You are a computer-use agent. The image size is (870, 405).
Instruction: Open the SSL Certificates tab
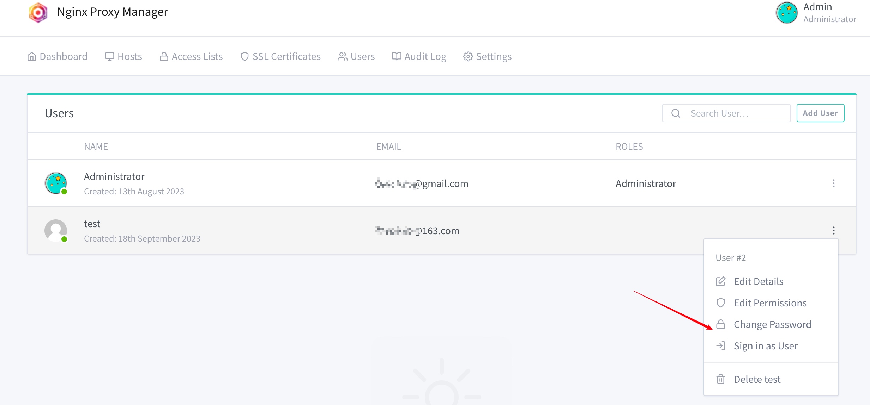[x=280, y=56]
